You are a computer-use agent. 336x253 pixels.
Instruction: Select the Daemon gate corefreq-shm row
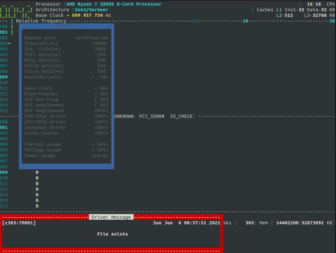pyautogui.click(x=67, y=38)
